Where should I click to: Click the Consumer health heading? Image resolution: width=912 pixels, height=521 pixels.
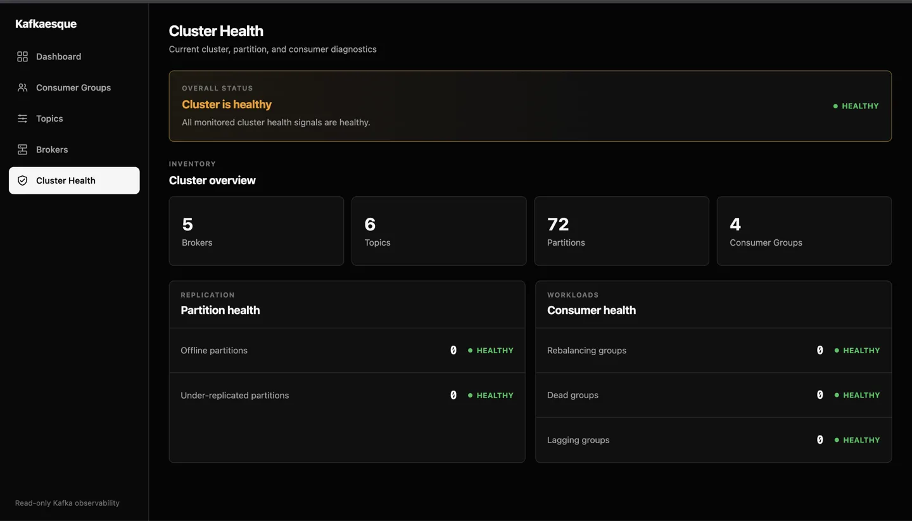click(x=592, y=310)
